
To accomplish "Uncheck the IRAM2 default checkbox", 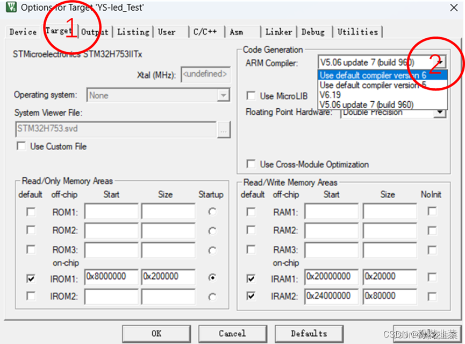I will click(251, 297).
